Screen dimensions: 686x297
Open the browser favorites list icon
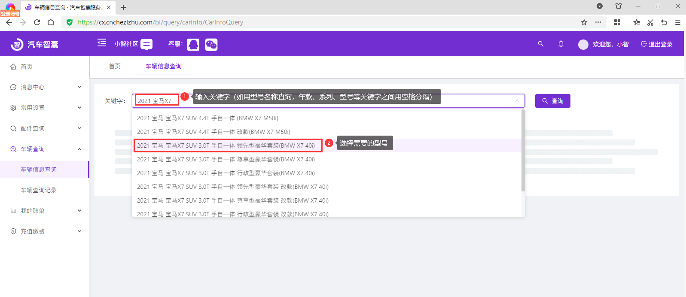pos(637,22)
